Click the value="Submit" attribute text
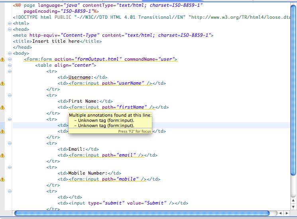This screenshot has height=219, width=297. click(147, 203)
